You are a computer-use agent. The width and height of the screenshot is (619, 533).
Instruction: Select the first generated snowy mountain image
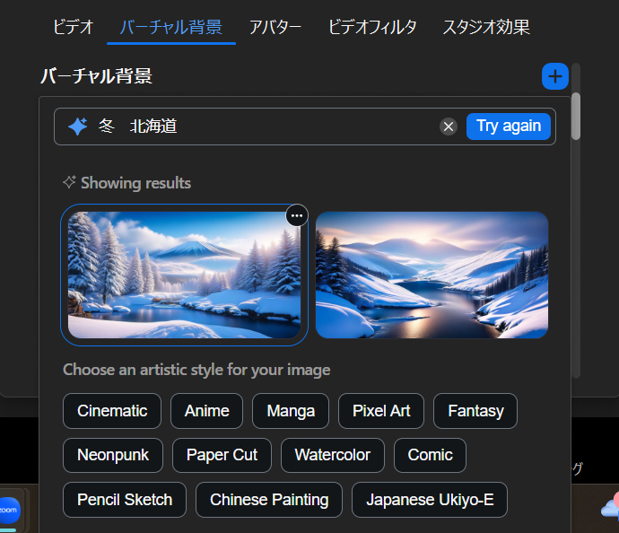coord(184,275)
